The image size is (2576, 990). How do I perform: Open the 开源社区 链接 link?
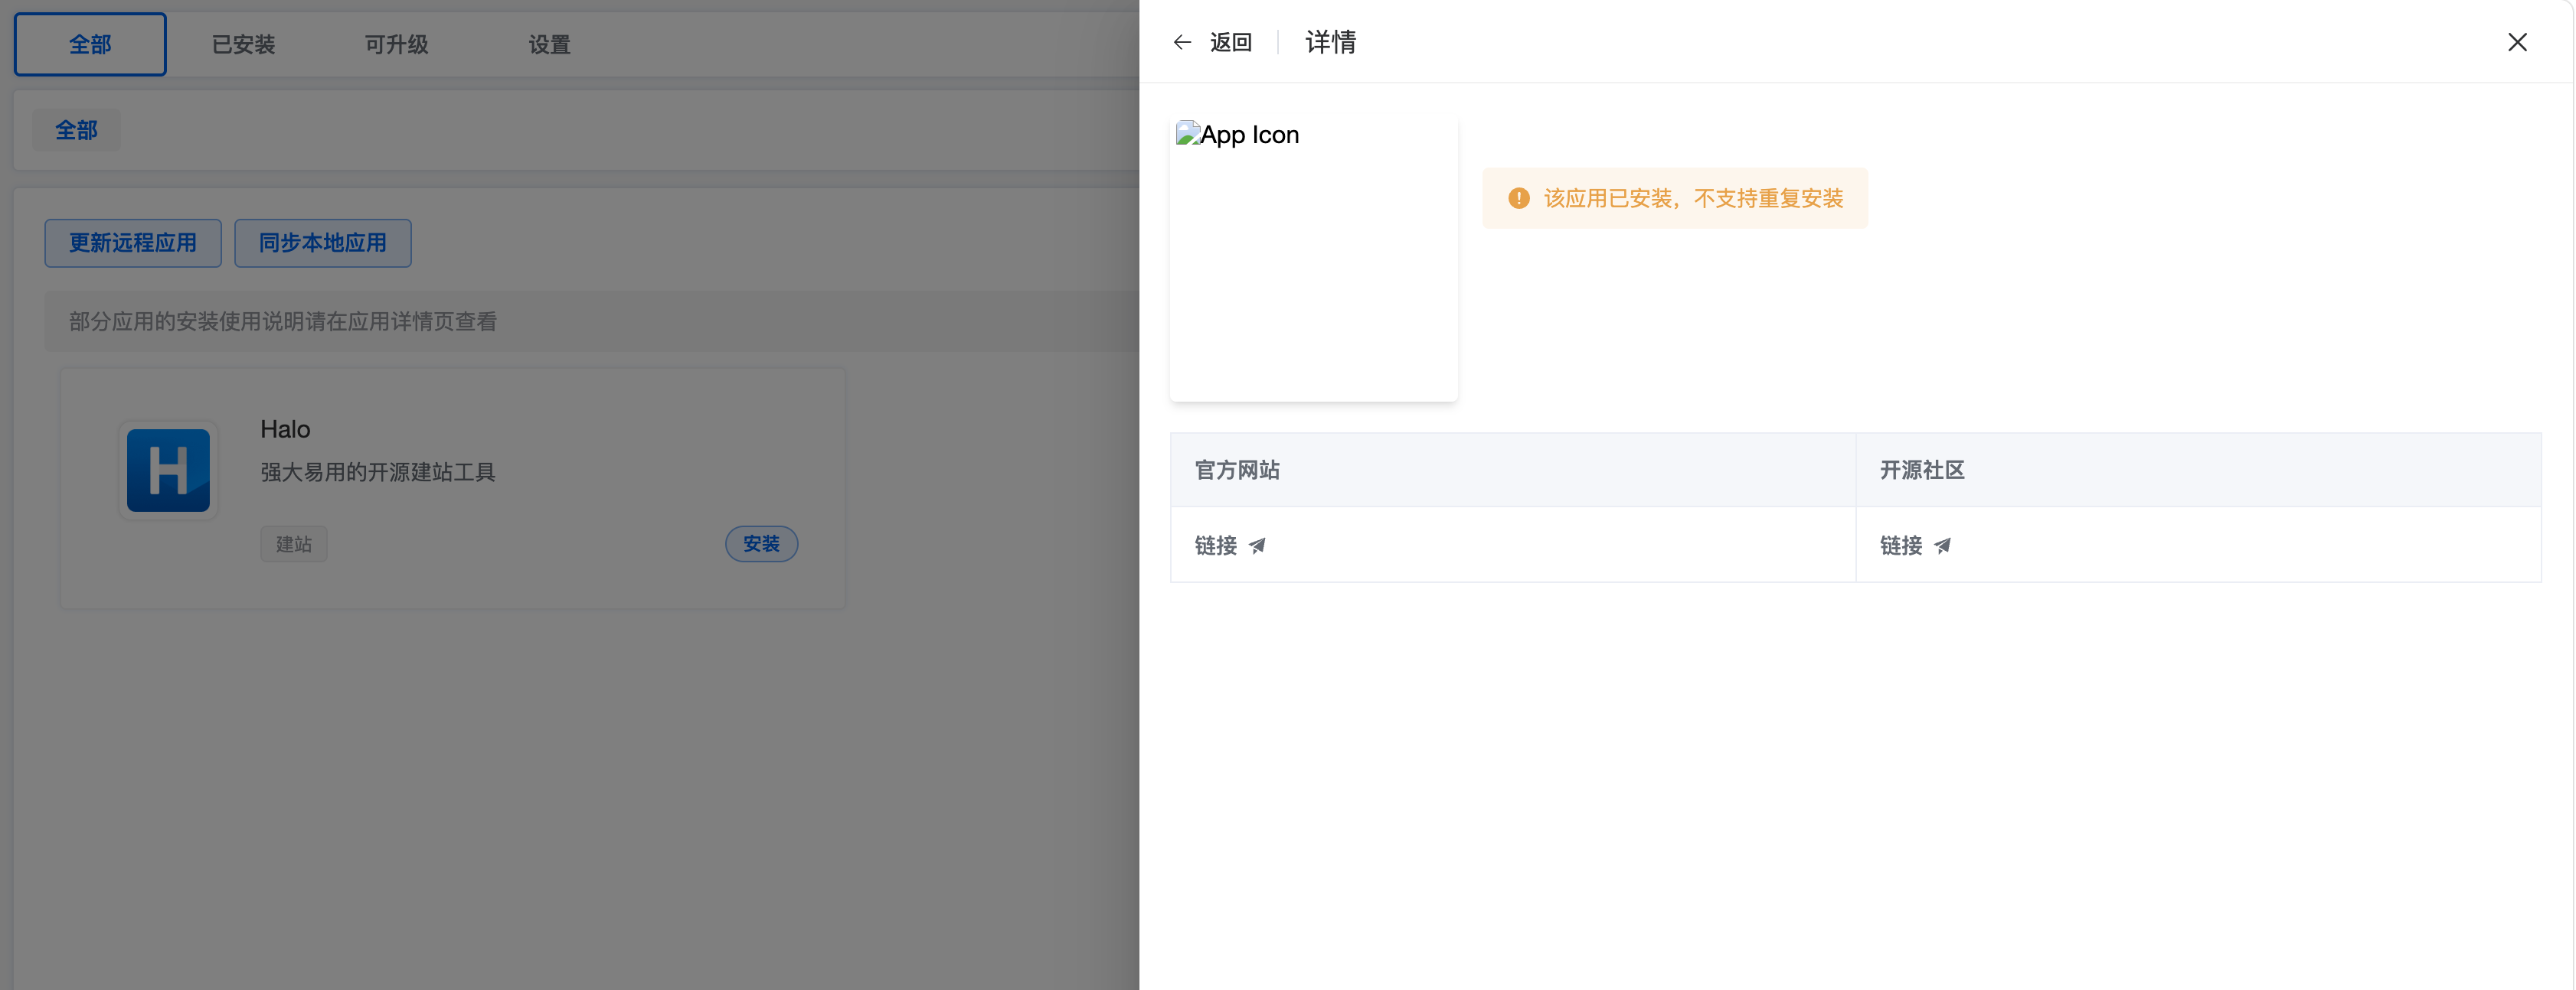(x=1915, y=545)
